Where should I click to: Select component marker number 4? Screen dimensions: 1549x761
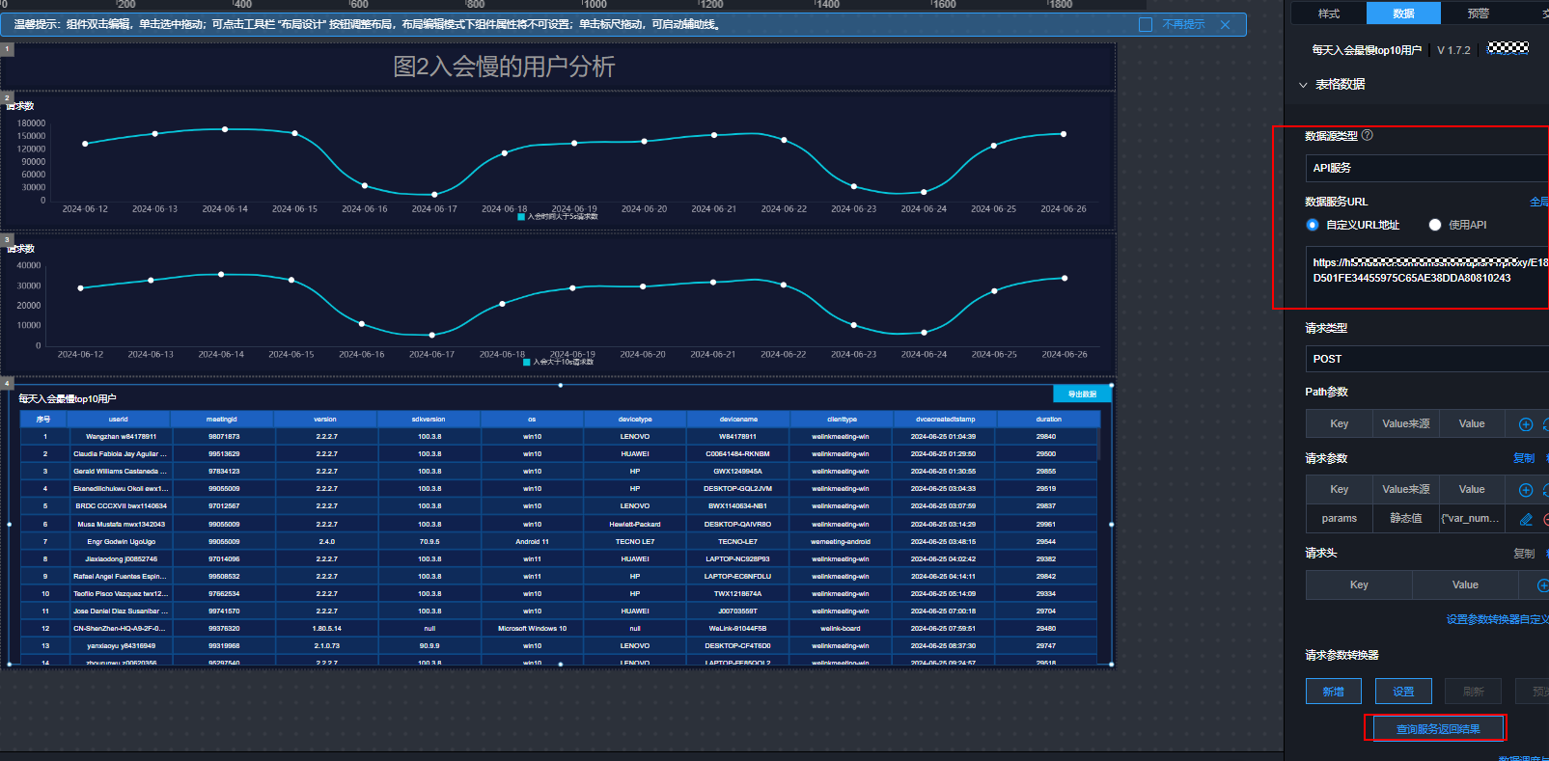pyautogui.click(x=7, y=383)
